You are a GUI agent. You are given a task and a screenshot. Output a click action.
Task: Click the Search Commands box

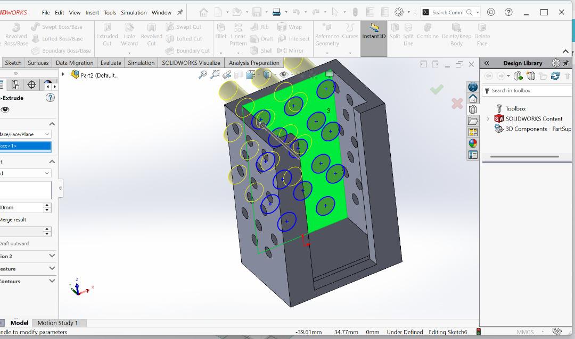448,12
